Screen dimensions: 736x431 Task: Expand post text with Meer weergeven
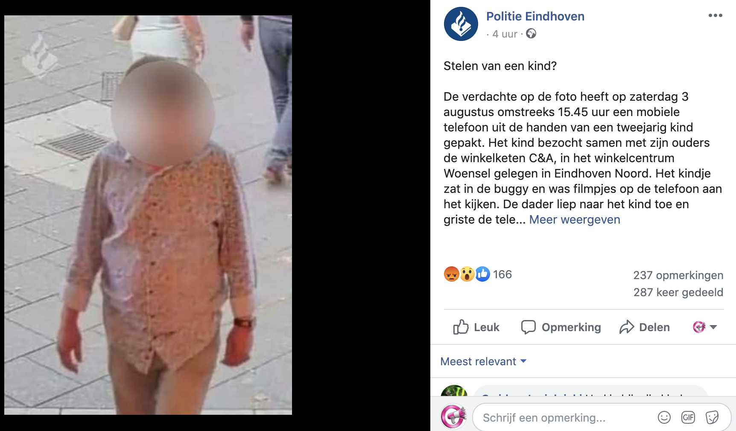[x=575, y=219]
